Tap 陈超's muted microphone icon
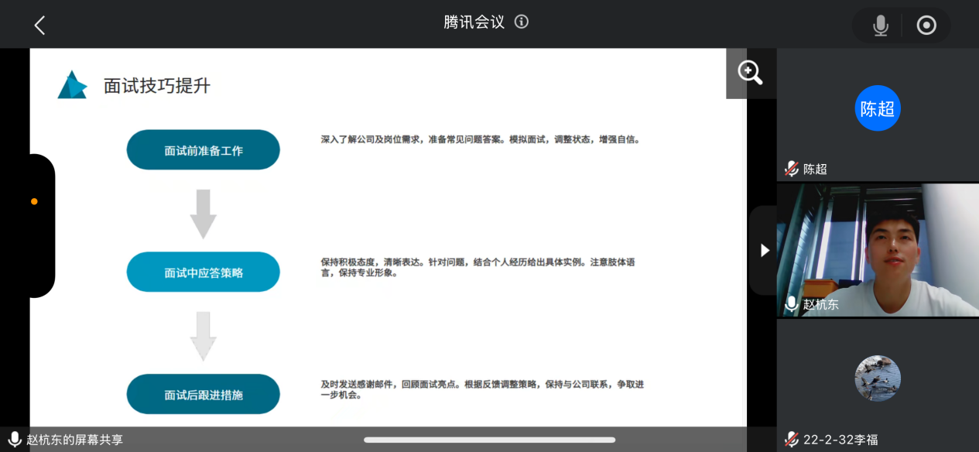The height and width of the screenshot is (452, 979). (x=791, y=169)
